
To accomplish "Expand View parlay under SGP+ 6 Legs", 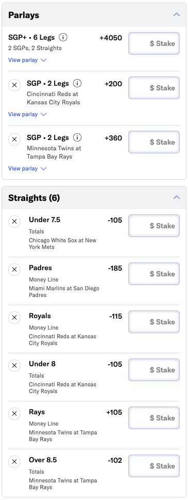I will point(27,60).
